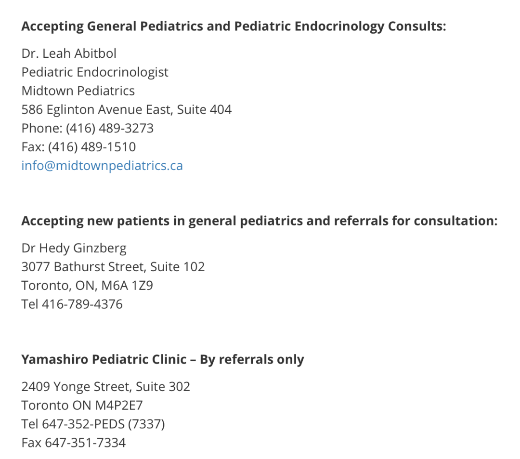The image size is (520, 459).
Task: Select the Dr. Leah Abitbol name
Action: point(69,53)
